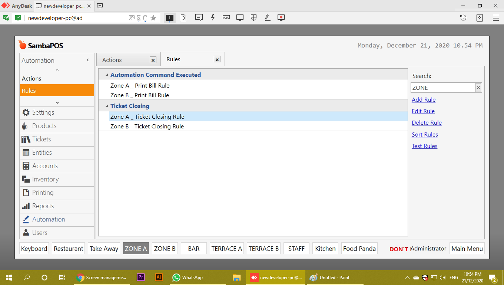Image resolution: width=504 pixels, height=285 pixels.
Task: Click the Food Panda button
Action: tap(359, 249)
